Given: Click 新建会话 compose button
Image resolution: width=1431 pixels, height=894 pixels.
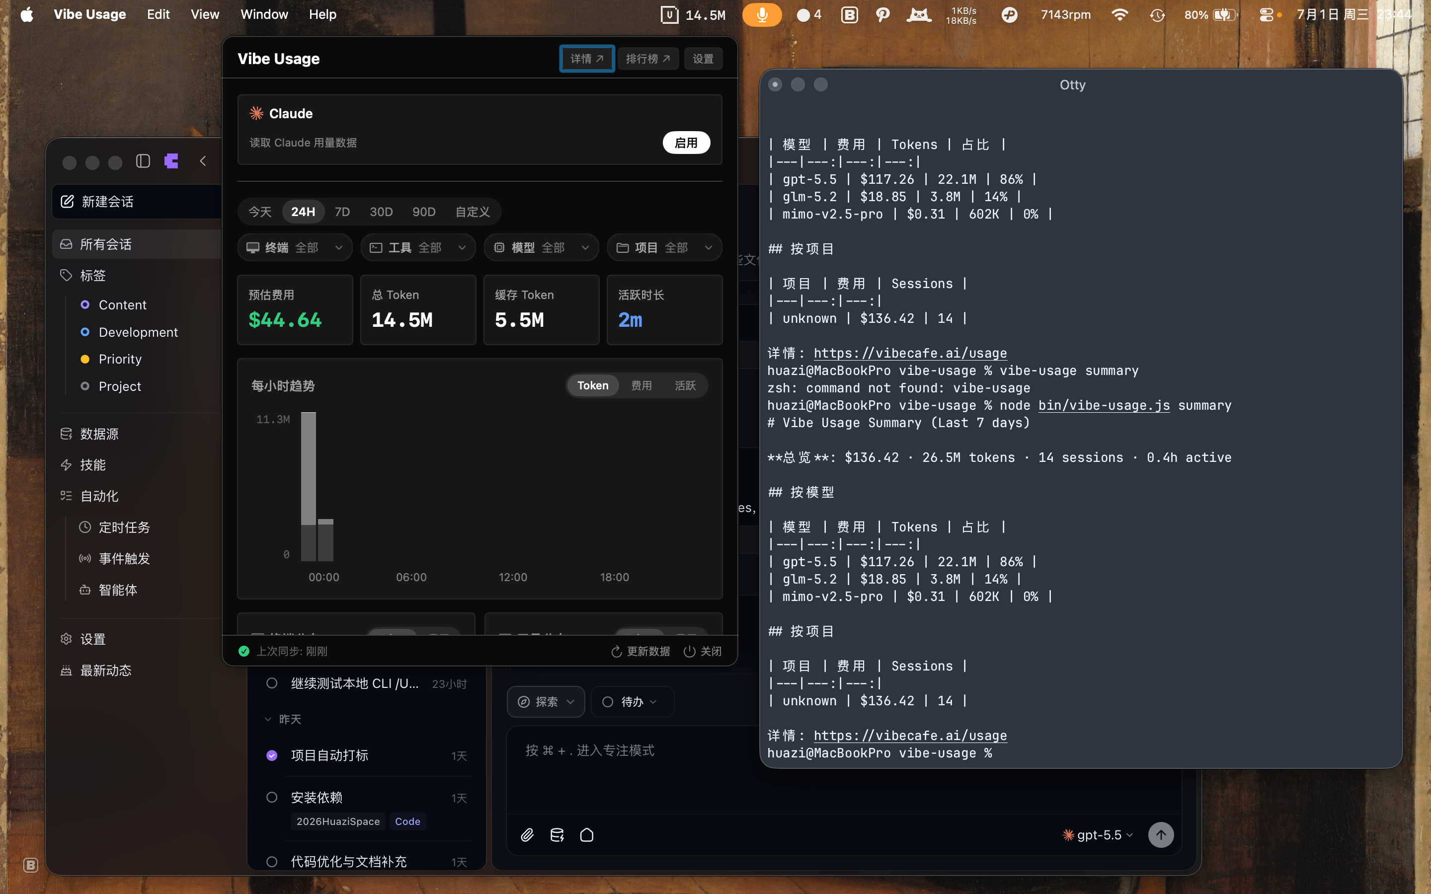Looking at the screenshot, I should [x=137, y=202].
